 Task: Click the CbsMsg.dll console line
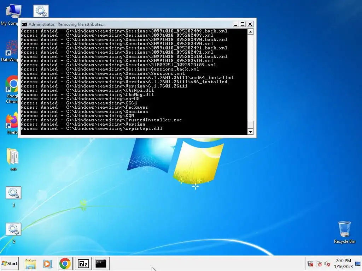coord(87,95)
